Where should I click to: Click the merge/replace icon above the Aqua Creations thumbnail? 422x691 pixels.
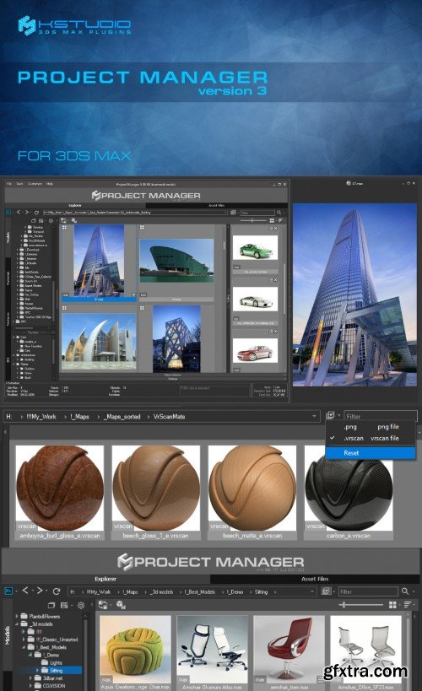click(x=103, y=605)
